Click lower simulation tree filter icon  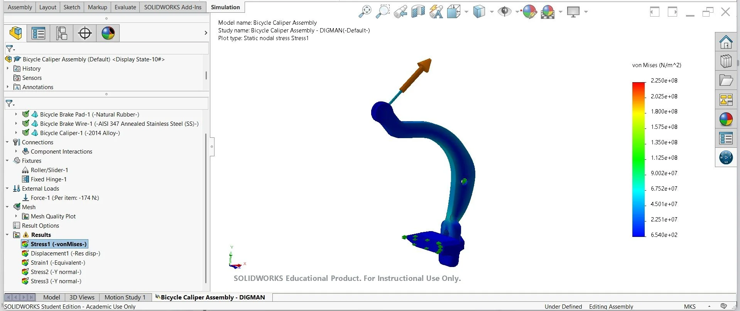tap(10, 103)
